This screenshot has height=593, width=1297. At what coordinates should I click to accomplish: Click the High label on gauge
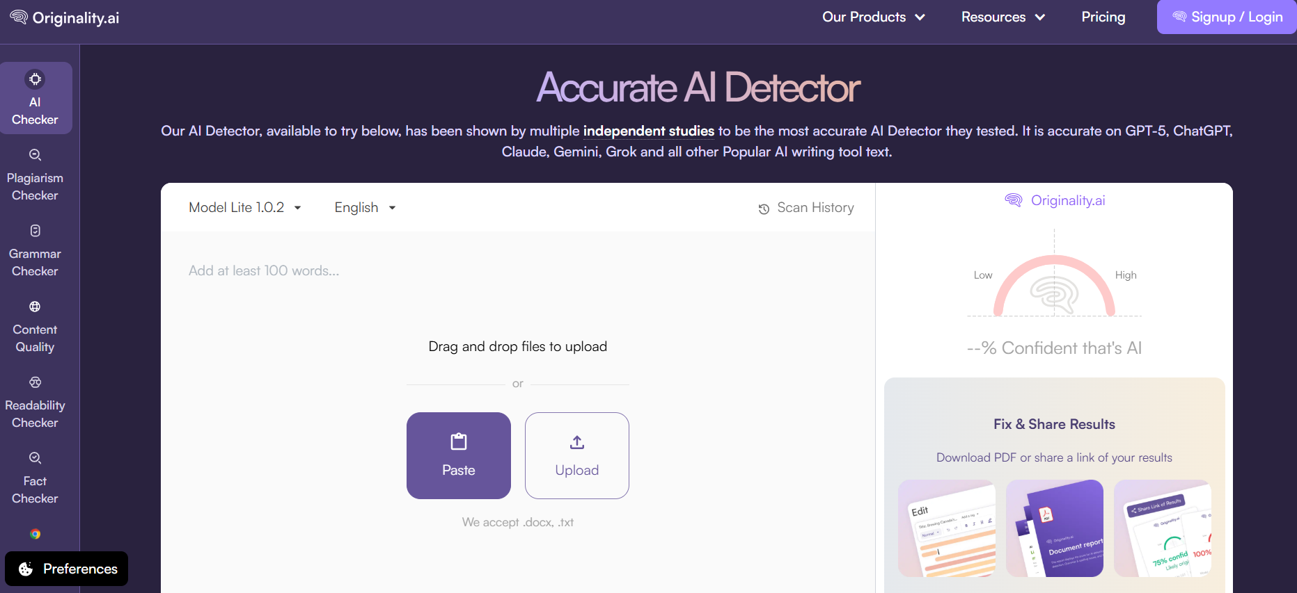pyautogui.click(x=1126, y=275)
